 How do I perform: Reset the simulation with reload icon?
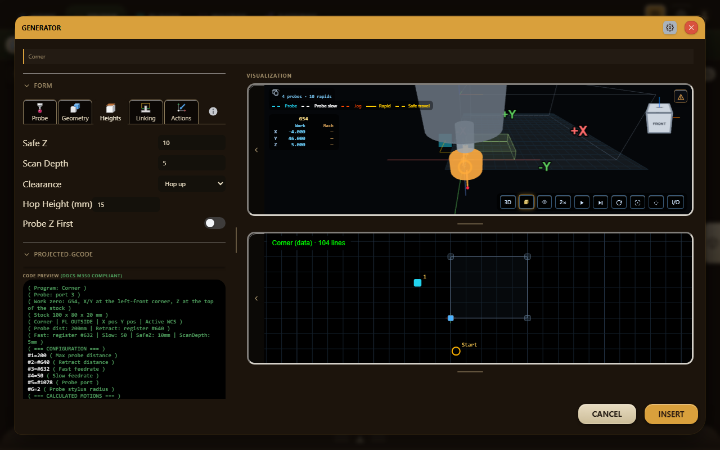click(619, 202)
